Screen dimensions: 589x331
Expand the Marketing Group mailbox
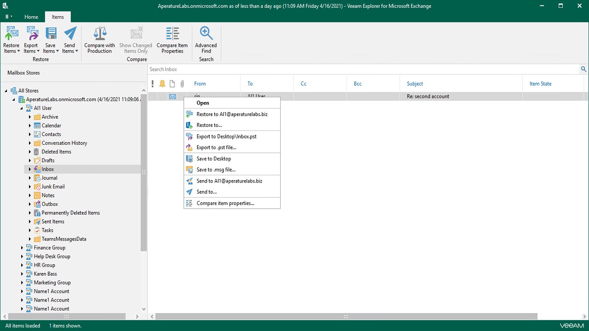(22, 283)
